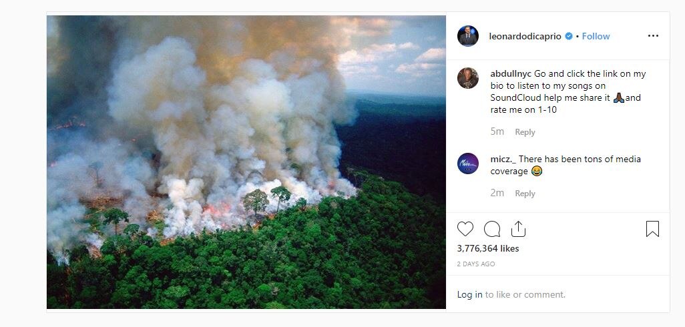Click the 5m comment timestamp
Viewport: 685px width, 327px height.
click(x=497, y=132)
